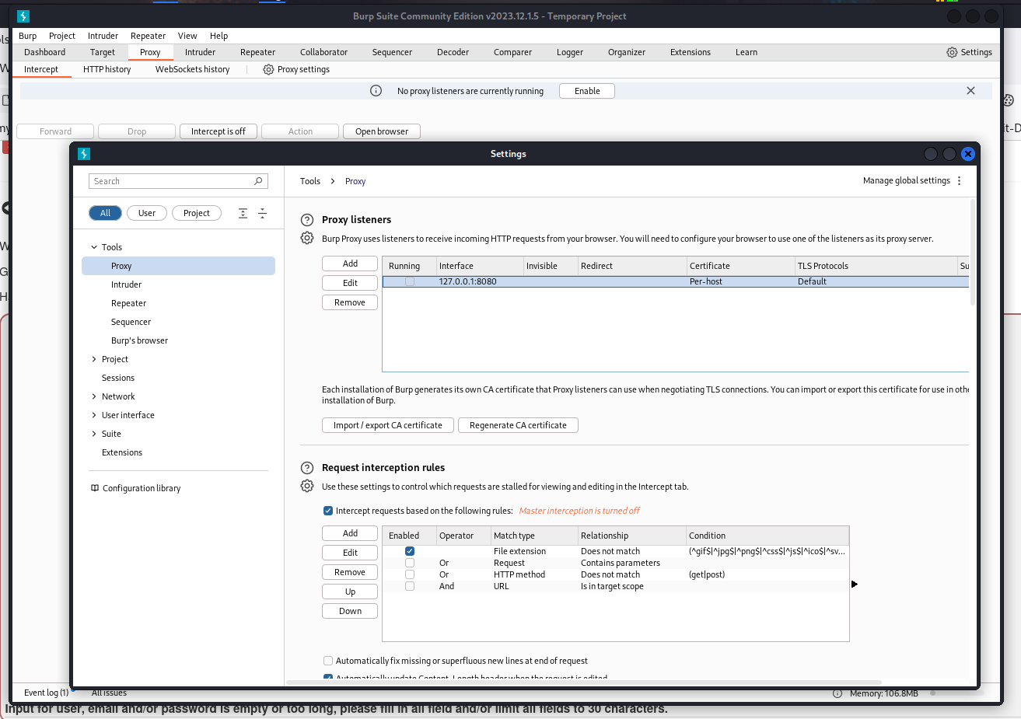Click Import / export CA certificate button
The height and width of the screenshot is (719, 1021).
(387, 425)
